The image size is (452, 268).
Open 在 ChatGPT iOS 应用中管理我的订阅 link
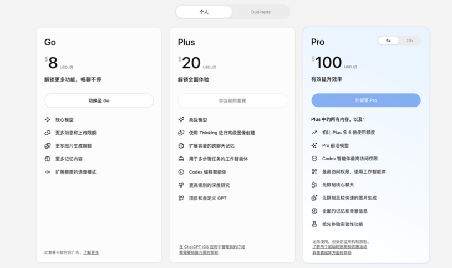(212, 247)
